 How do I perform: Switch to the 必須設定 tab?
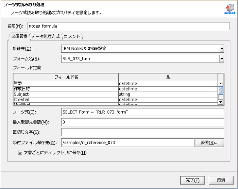point(19,36)
